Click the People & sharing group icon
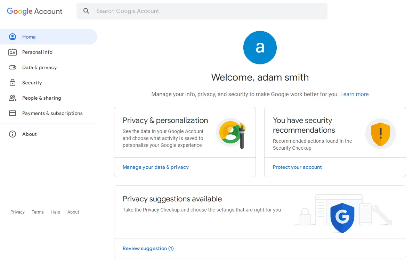 pos(13,98)
